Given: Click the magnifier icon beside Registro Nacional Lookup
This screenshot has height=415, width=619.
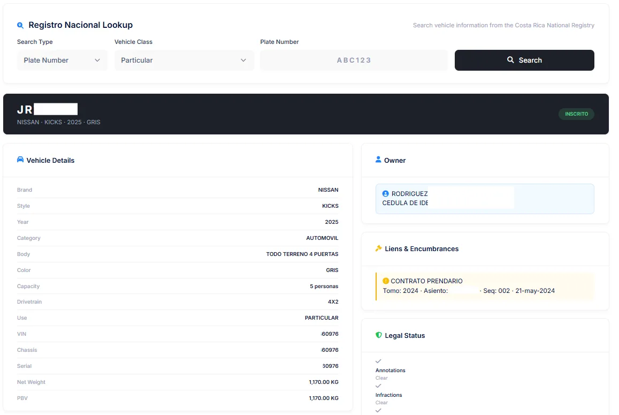Looking at the screenshot, I should (x=20, y=25).
